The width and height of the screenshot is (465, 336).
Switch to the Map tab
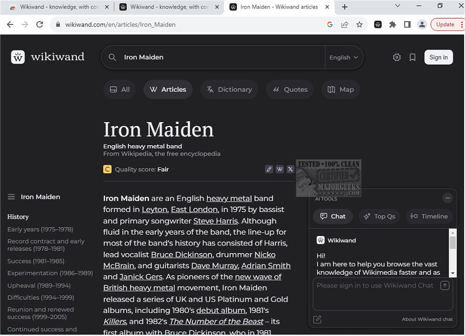[x=341, y=89]
